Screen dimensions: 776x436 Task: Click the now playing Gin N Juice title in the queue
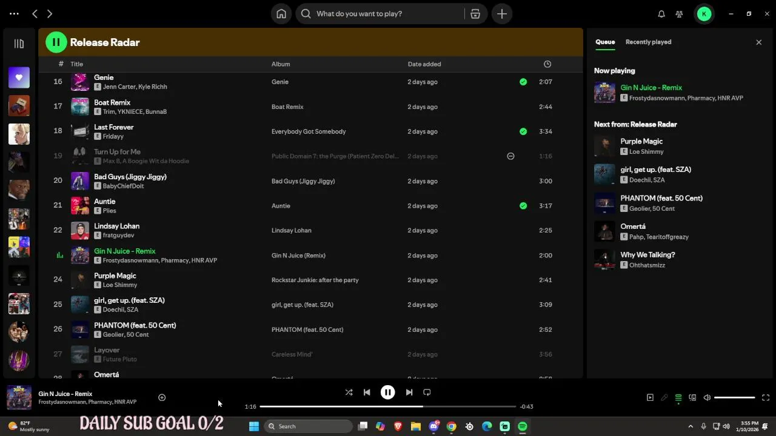point(651,88)
